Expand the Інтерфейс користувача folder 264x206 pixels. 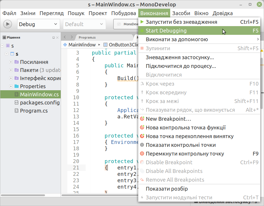(x=11, y=78)
